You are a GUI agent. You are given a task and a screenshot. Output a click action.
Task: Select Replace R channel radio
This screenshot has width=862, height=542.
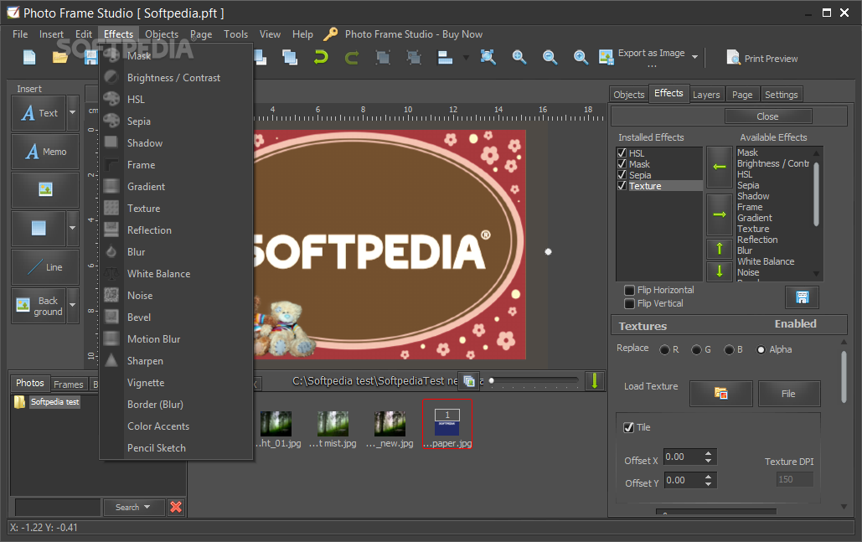pos(664,349)
